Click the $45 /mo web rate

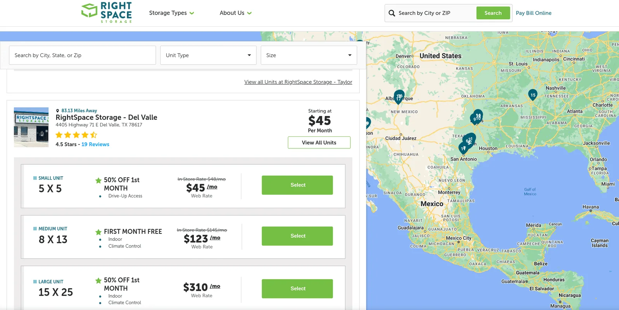pyautogui.click(x=202, y=188)
